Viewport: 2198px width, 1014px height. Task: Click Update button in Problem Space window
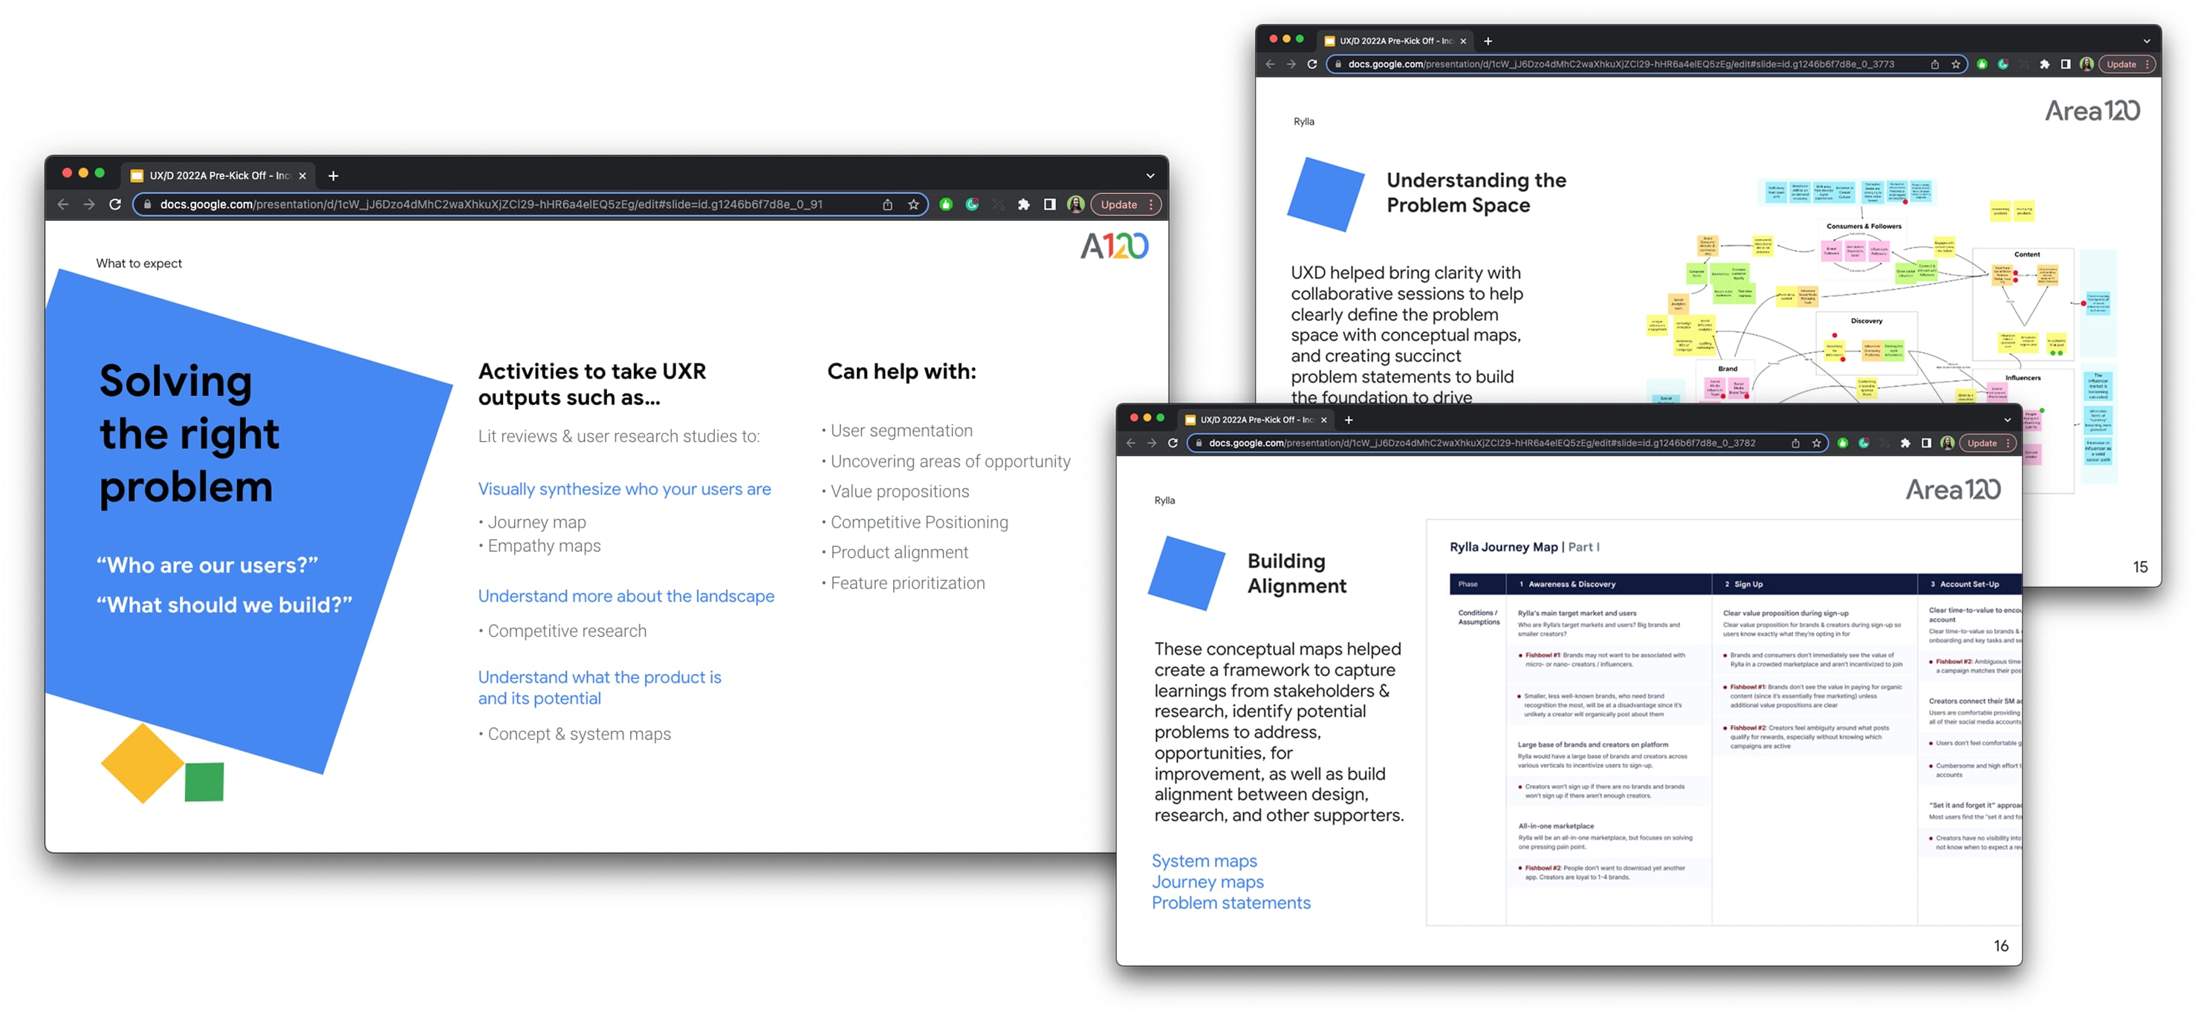[2121, 64]
